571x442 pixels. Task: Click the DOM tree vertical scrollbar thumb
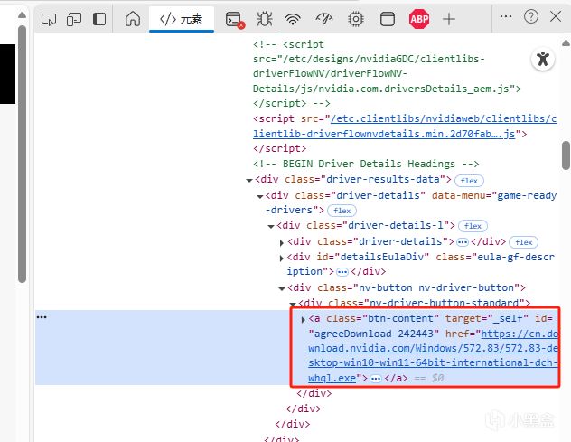[x=566, y=155]
